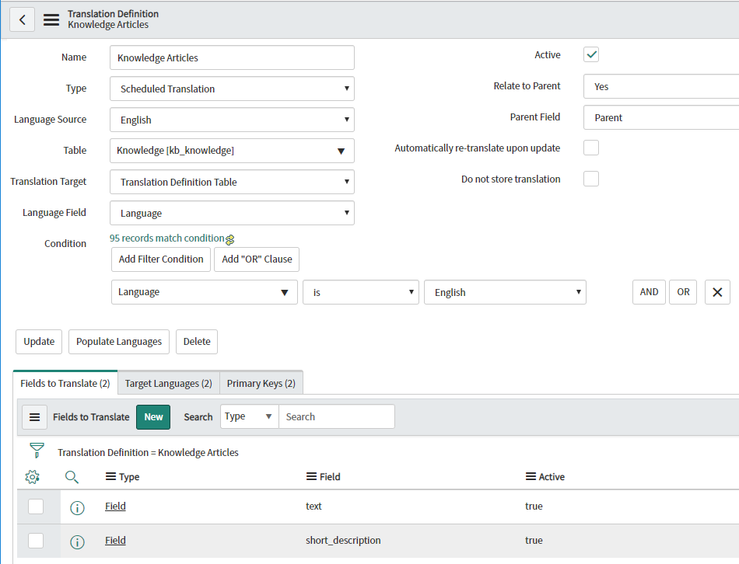739x564 pixels.
Task: Switch to the Primary Keys tab
Action: (261, 383)
